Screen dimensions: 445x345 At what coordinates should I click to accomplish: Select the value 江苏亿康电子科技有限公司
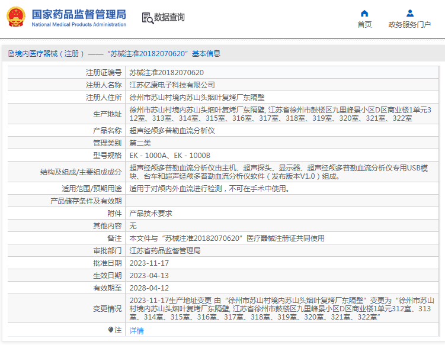[172, 85]
